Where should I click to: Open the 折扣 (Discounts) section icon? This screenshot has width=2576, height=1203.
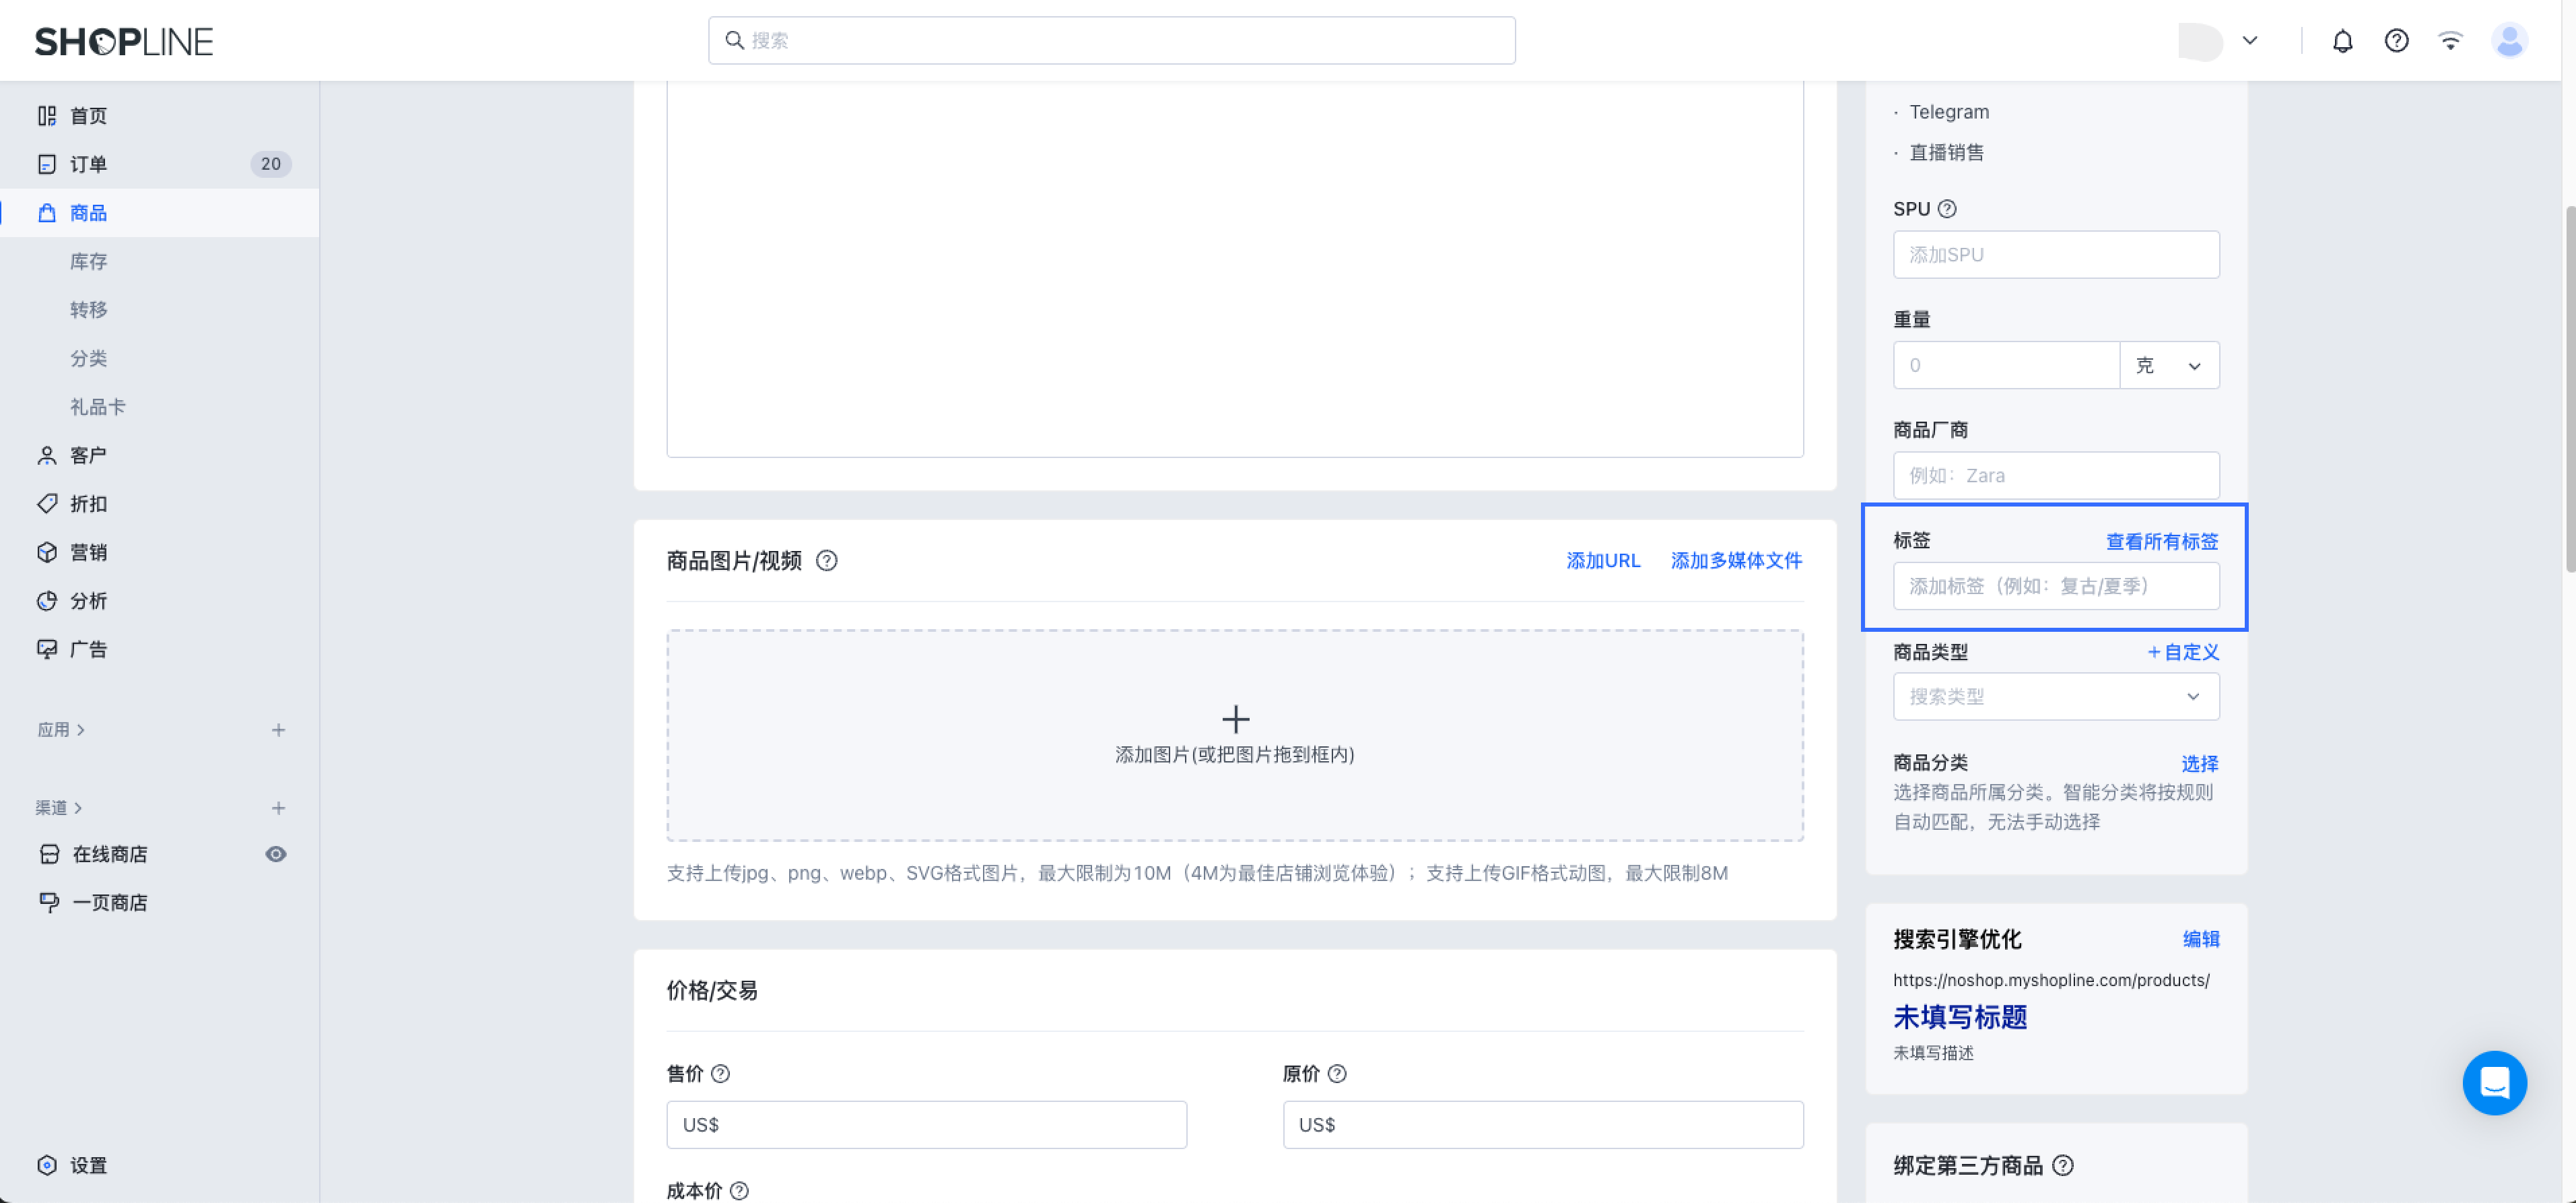pos(47,503)
